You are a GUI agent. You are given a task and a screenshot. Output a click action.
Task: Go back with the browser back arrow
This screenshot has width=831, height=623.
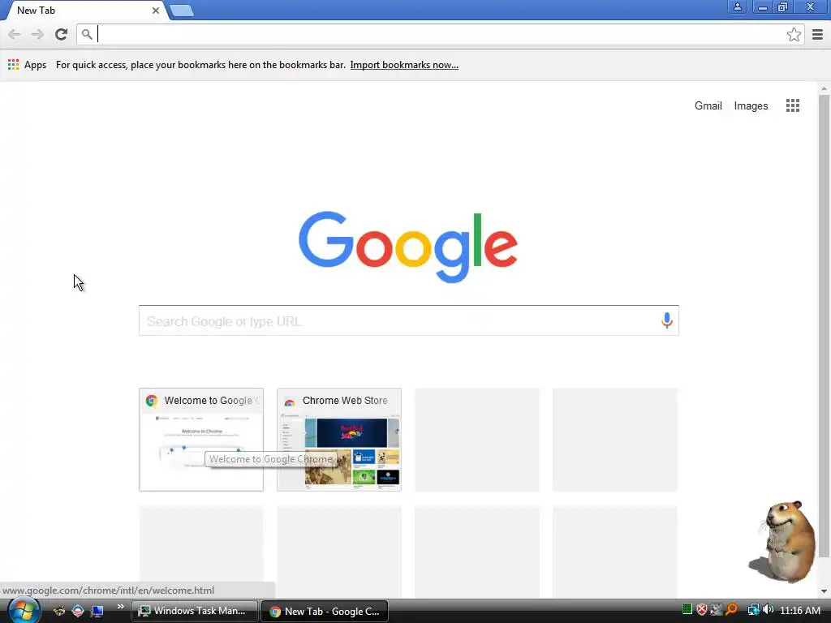click(x=15, y=34)
